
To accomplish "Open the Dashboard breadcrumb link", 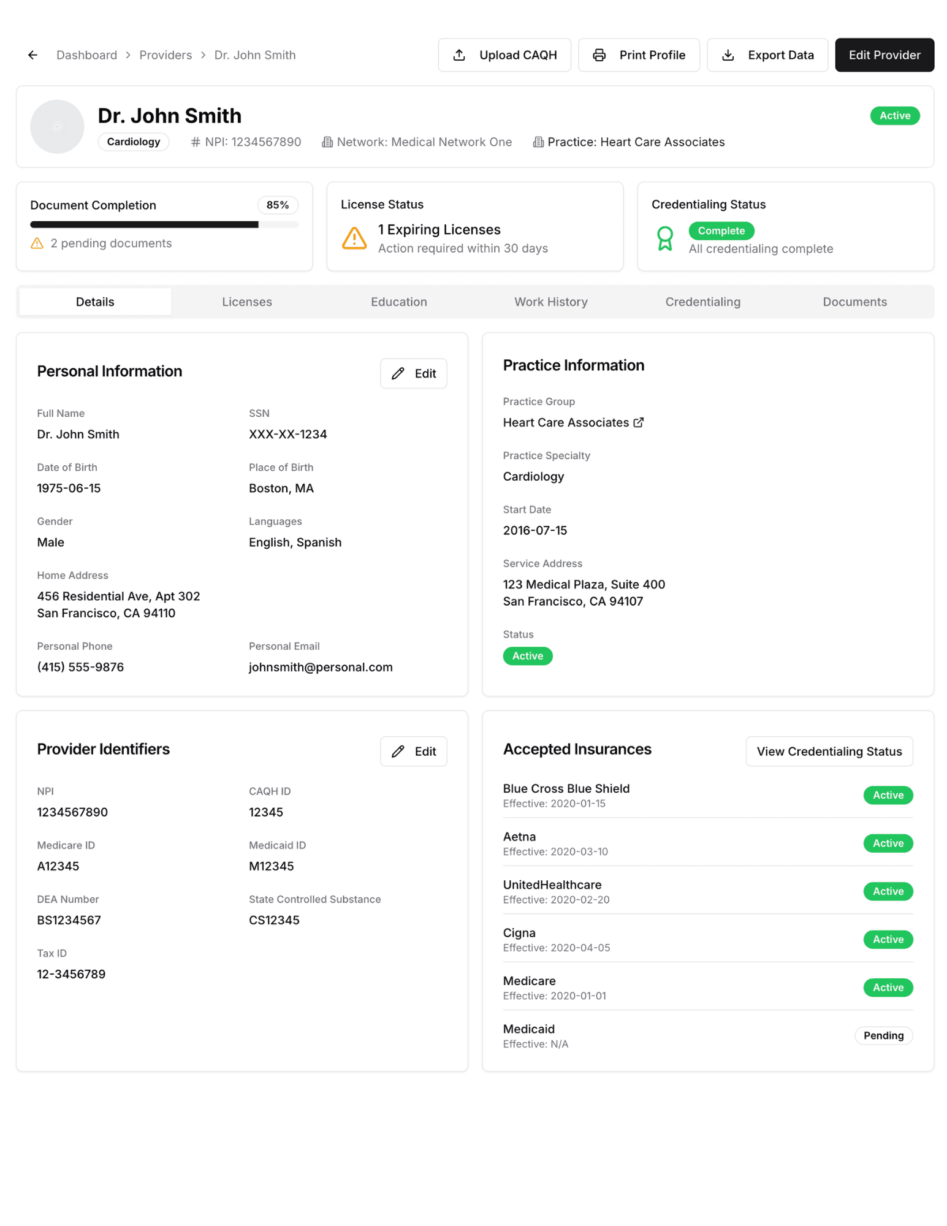I will pos(86,55).
